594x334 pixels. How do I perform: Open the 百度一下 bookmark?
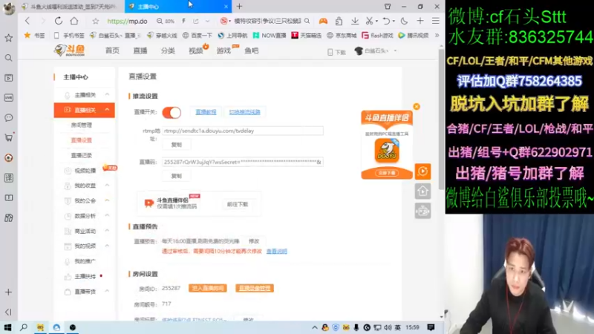coord(198,35)
